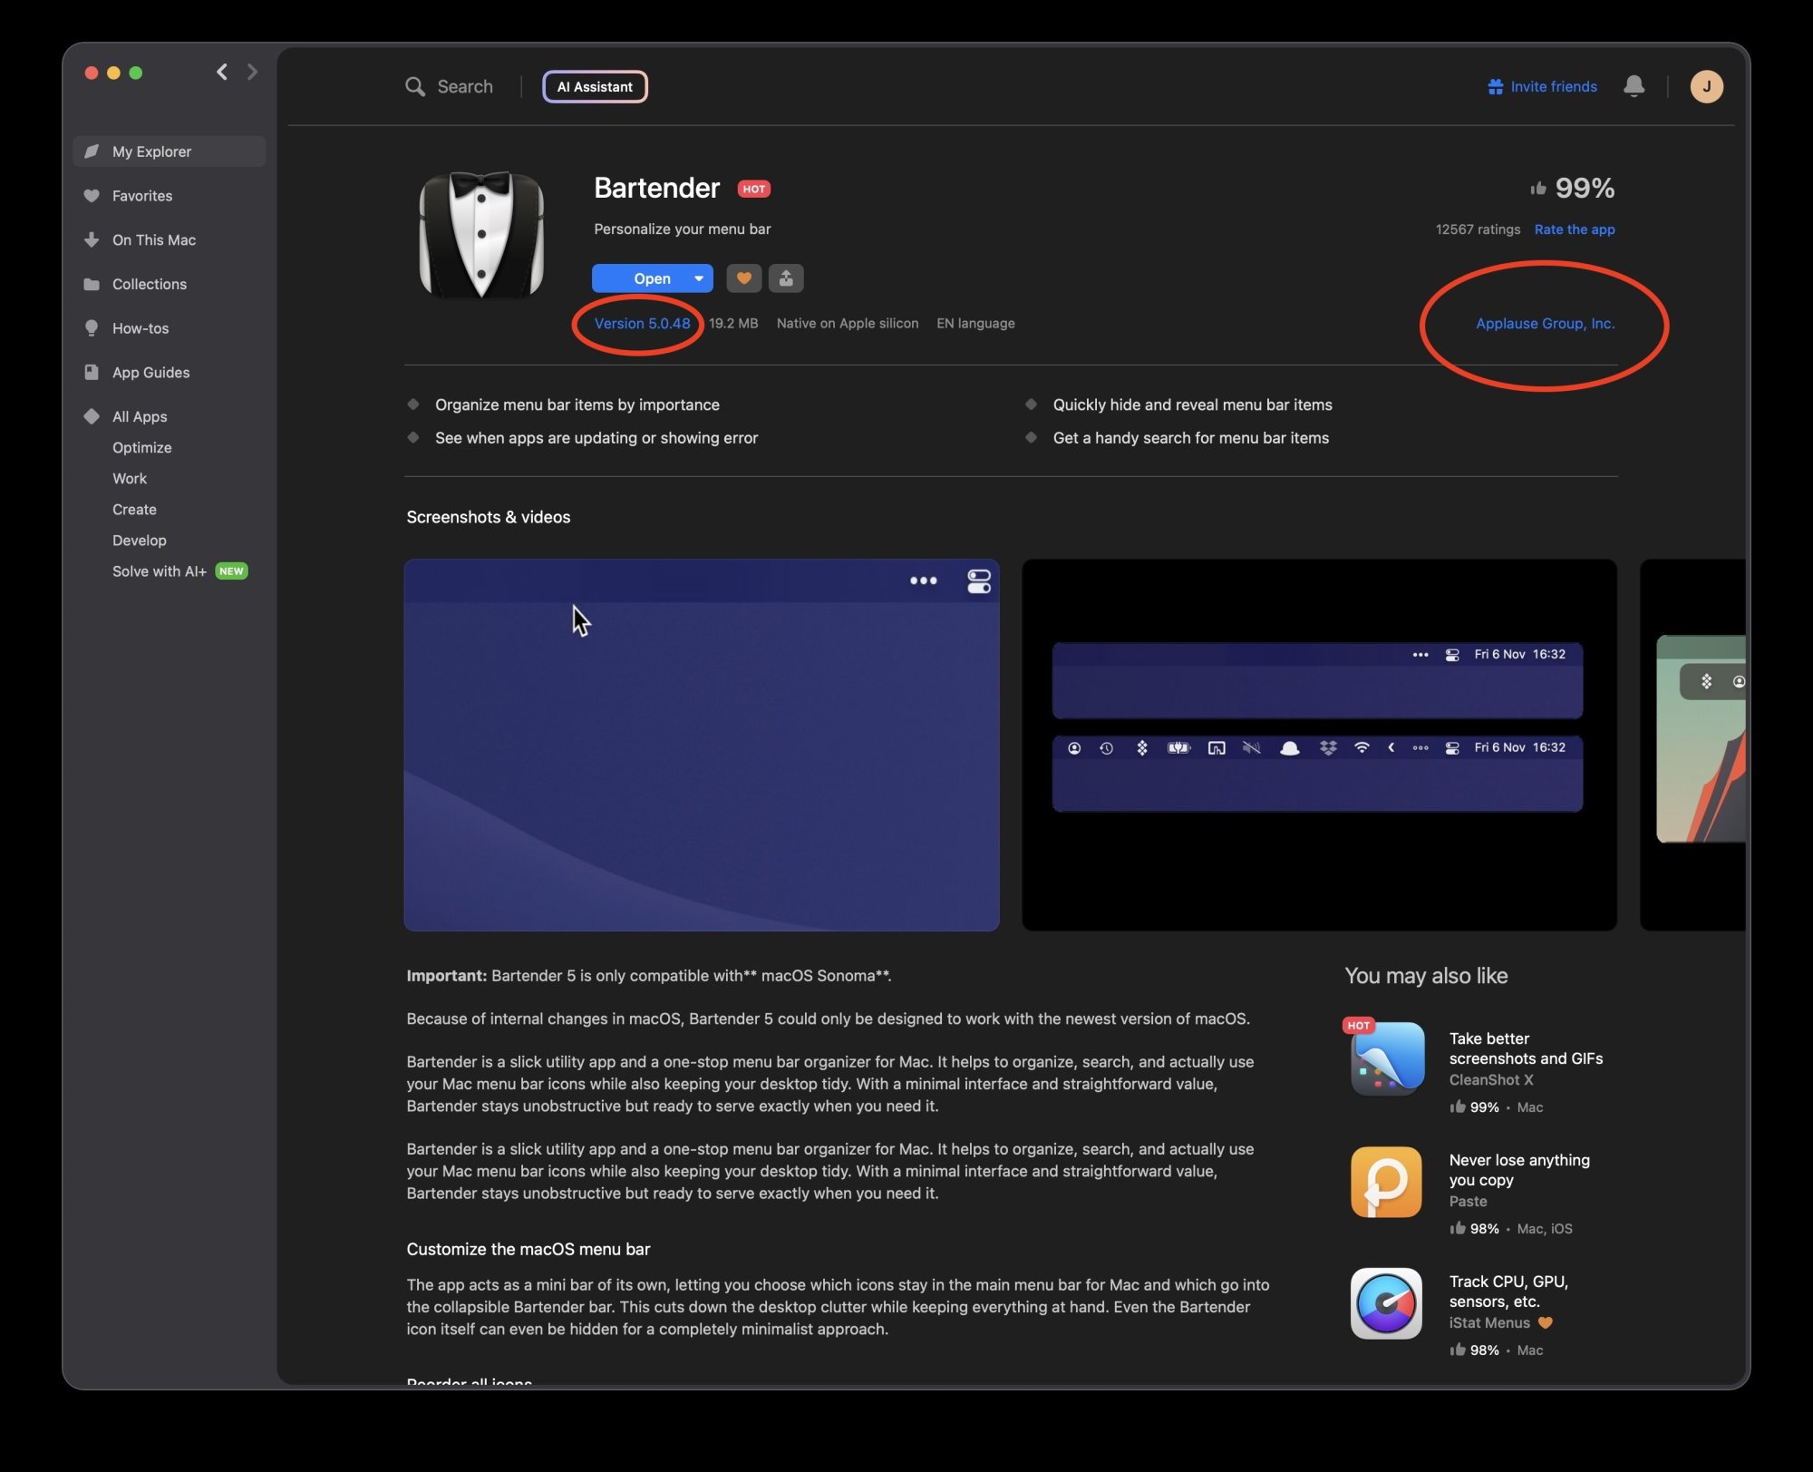
Task: Click the thumbs-up icon beside 99%
Action: [x=1537, y=189]
